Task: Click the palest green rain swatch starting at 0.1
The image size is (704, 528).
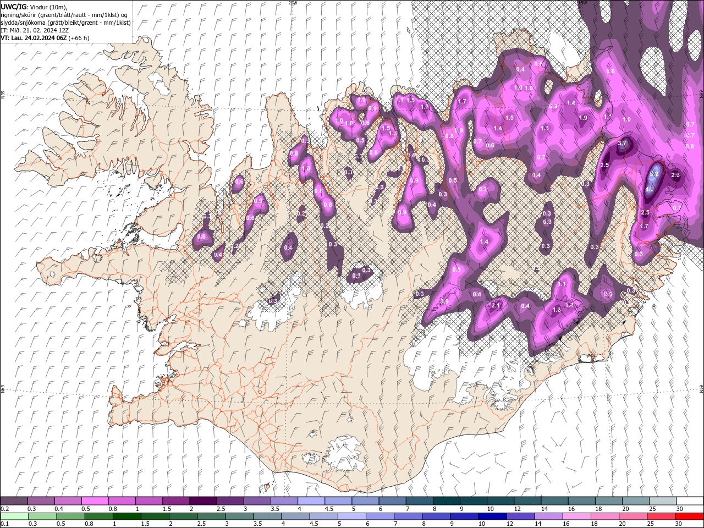Action: pos(14,516)
